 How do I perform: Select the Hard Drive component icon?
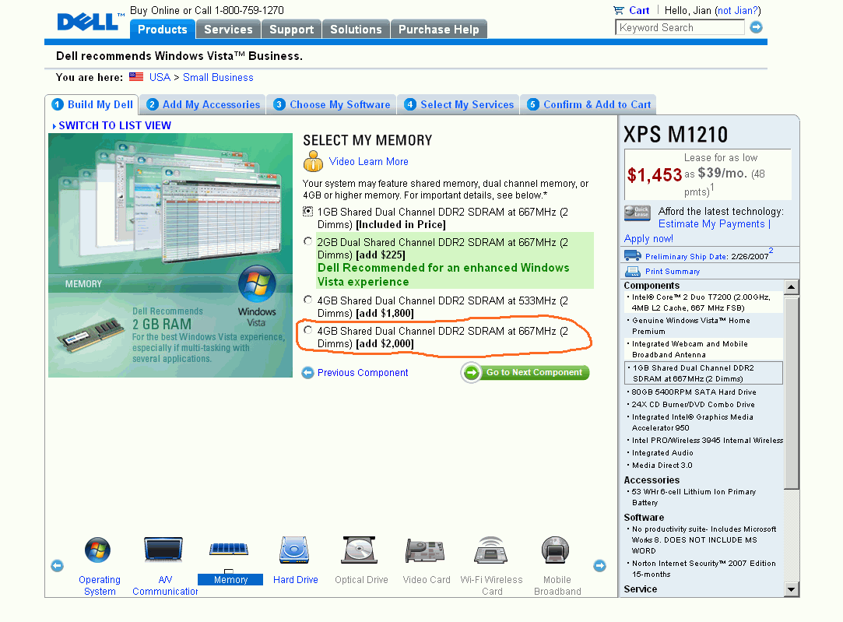pos(294,550)
